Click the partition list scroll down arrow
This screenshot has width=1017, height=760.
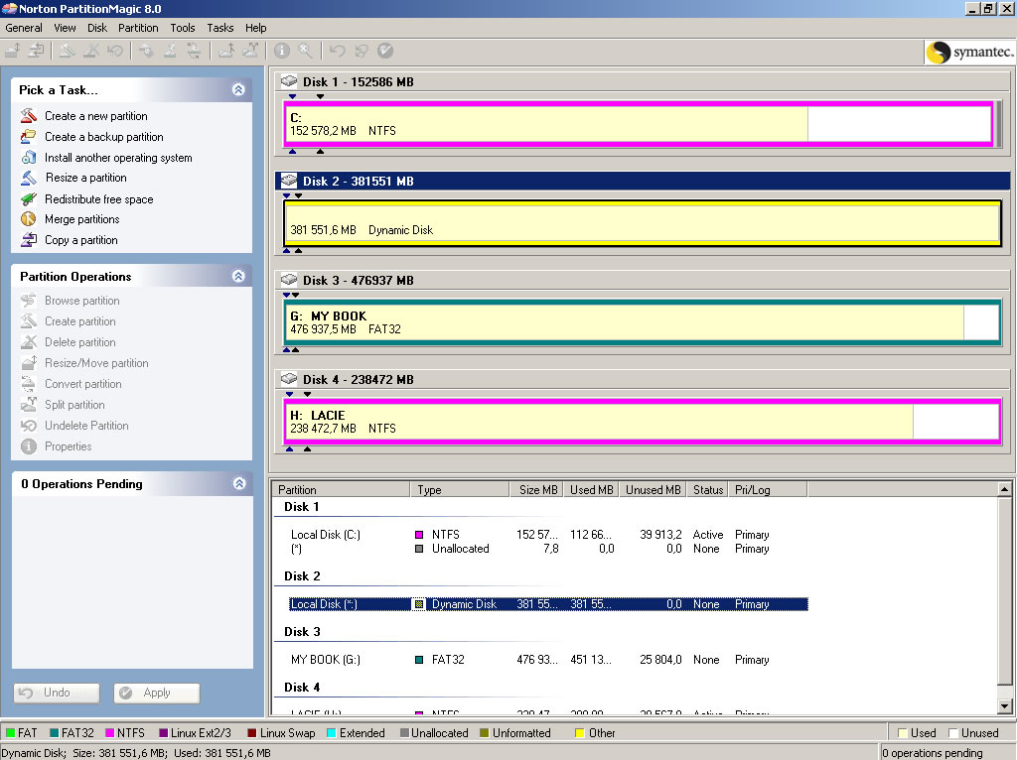pos(1004,706)
